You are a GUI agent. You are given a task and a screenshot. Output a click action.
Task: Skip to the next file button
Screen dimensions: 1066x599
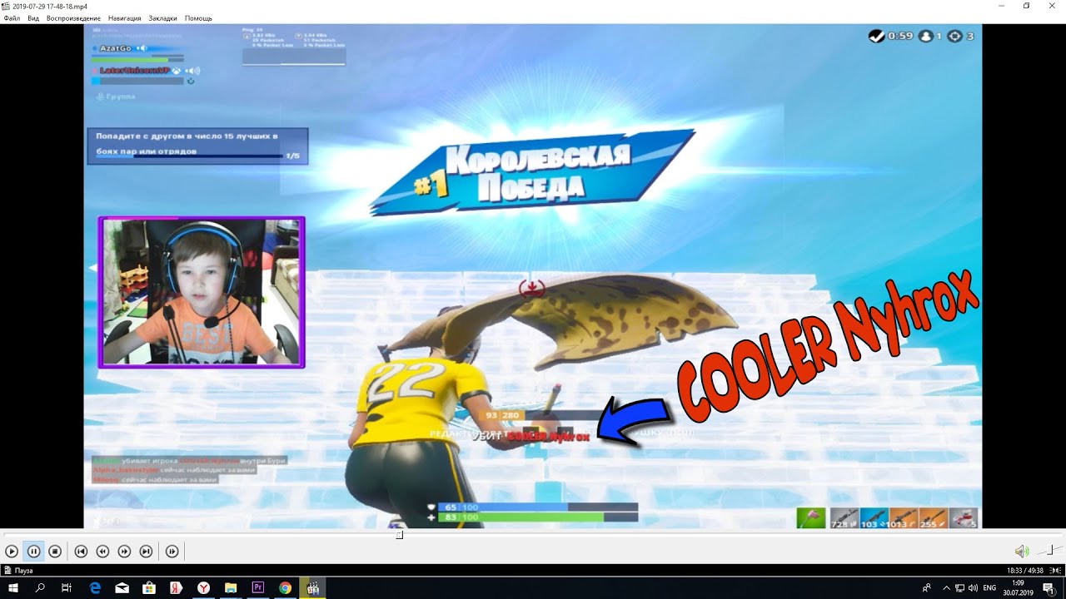pos(146,551)
